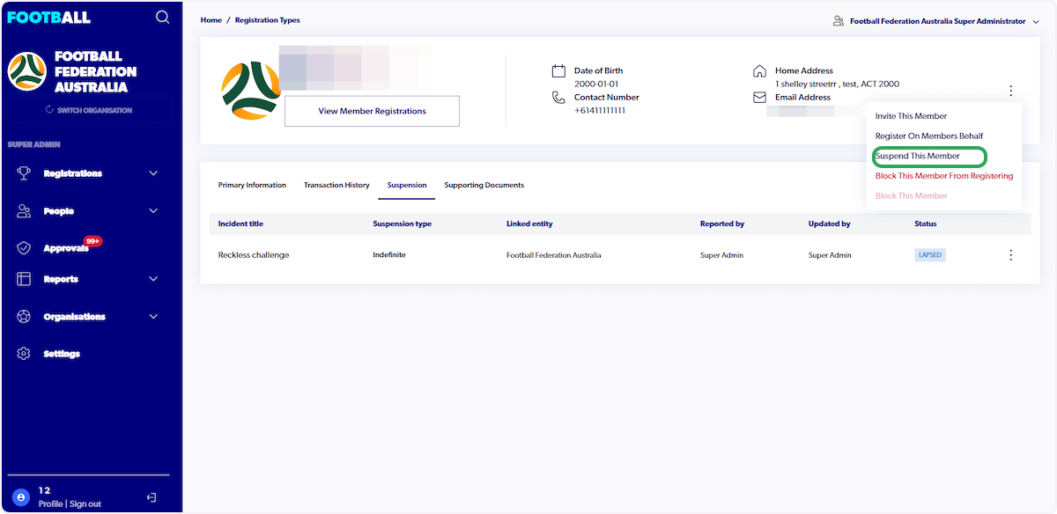This screenshot has height=514, width=1057.
Task: Switch to Primary Information tab
Action: (x=252, y=185)
